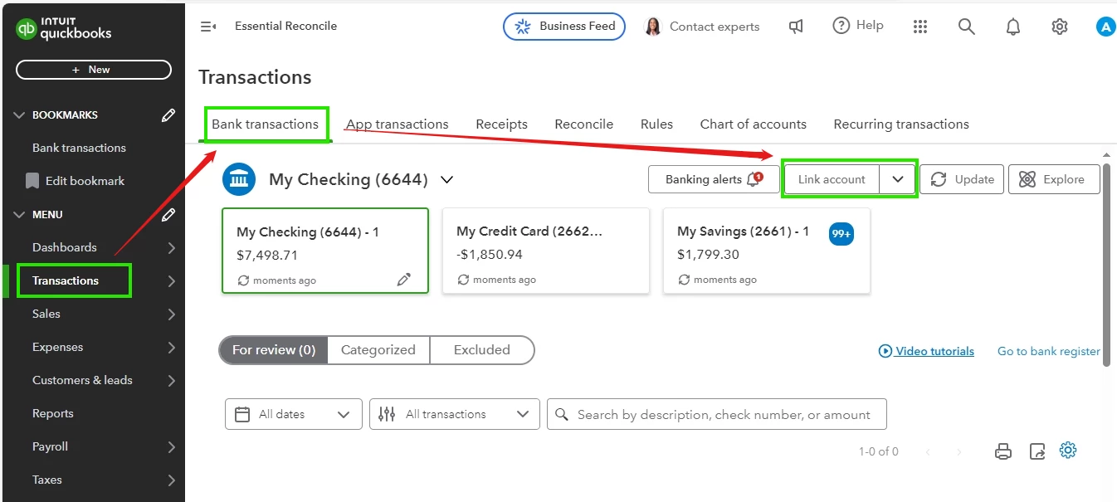Open the apps grid icon
This screenshot has width=1117, height=502.
919,27
